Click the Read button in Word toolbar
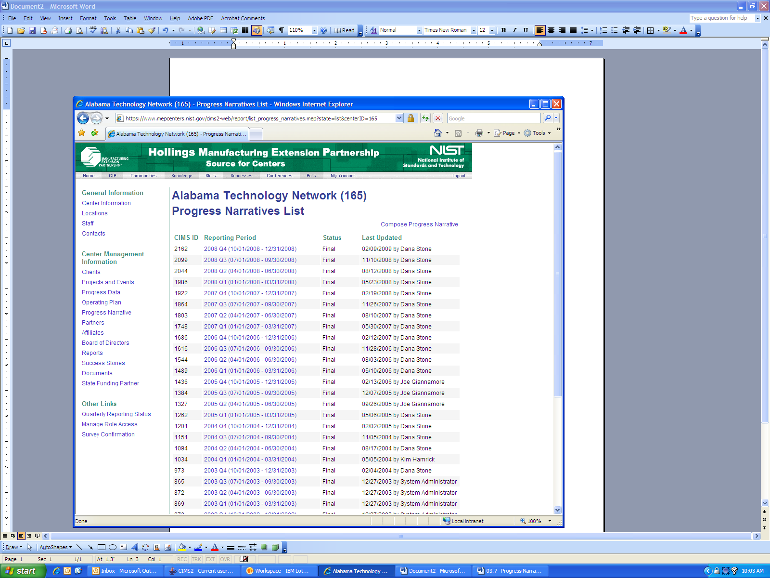The image size is (770, 578). point(345,30)
